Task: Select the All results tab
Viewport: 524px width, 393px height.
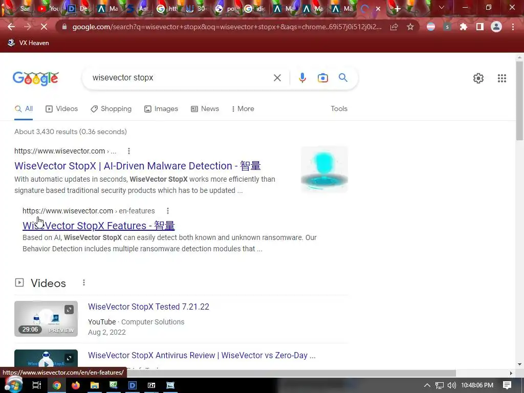Action: tap(24, 108)
